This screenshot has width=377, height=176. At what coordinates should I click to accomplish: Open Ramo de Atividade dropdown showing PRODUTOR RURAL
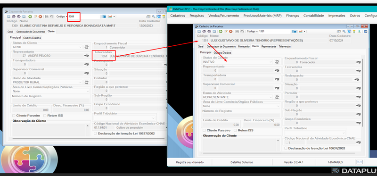coord(80,83)
